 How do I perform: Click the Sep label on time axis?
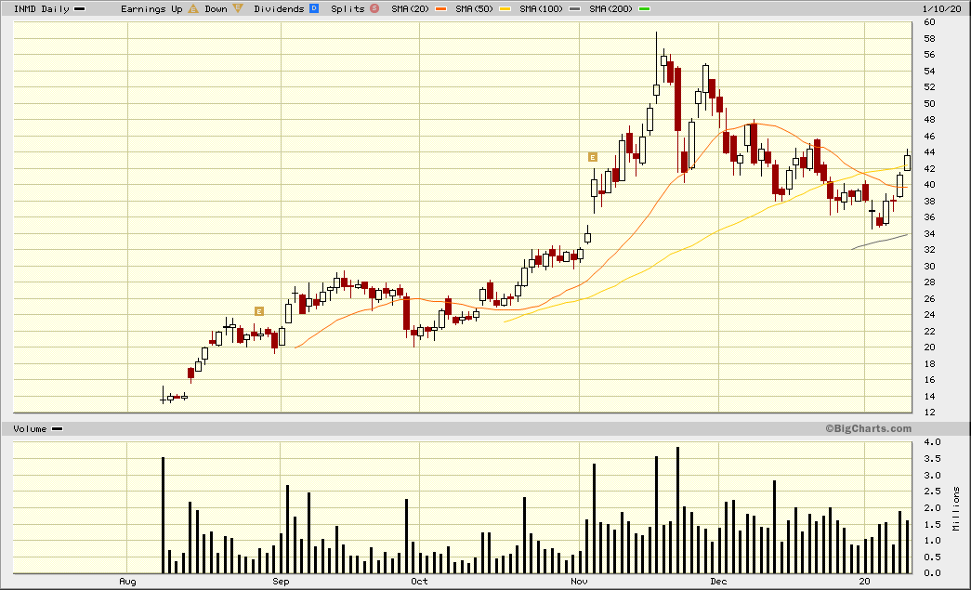click(x=282, y=582)
